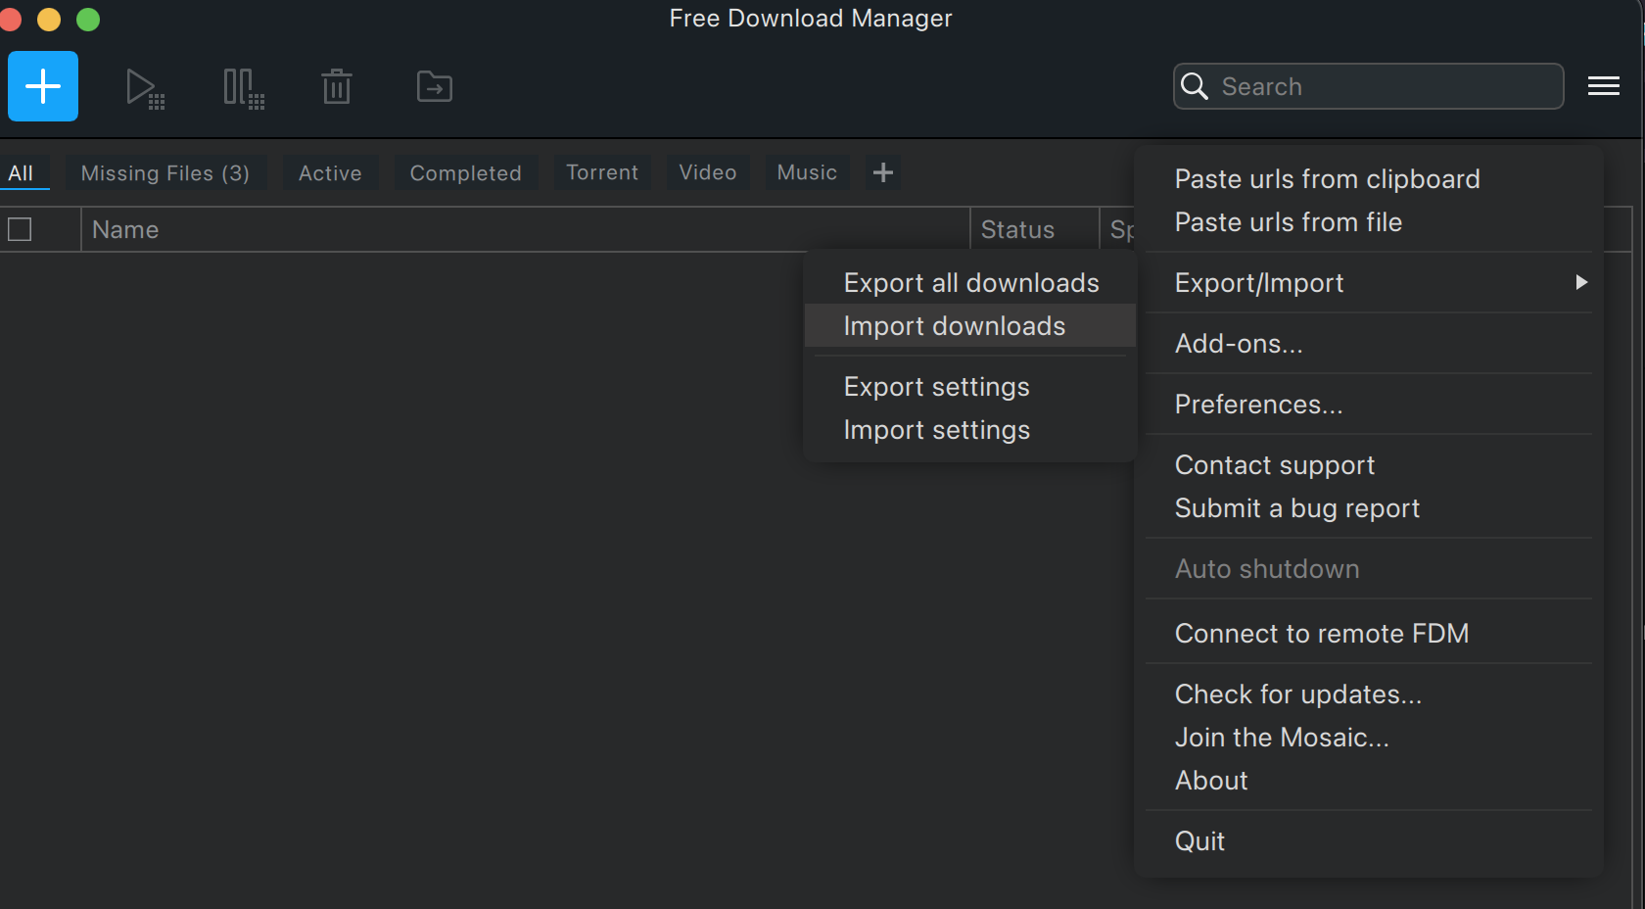Add a new tag with plus icon

[882, 172]
